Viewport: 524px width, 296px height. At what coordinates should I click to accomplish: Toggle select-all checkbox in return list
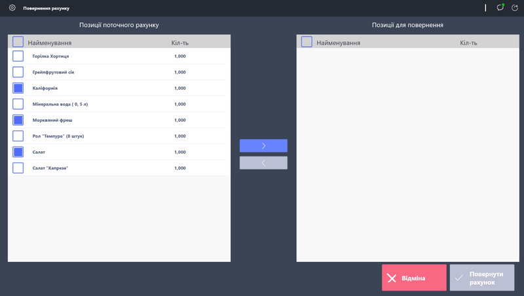[307, 42]
